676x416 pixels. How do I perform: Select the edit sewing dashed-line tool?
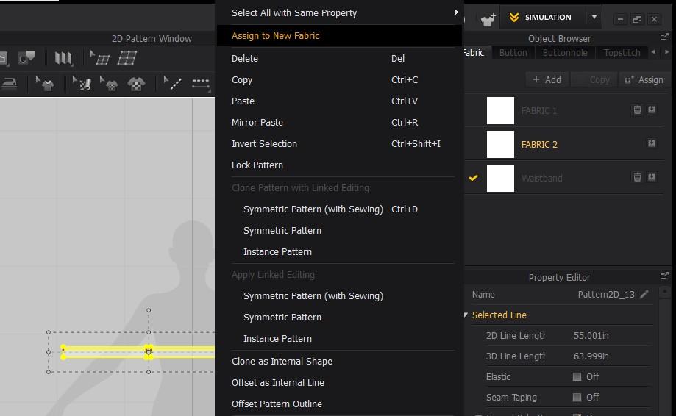pos(201,84)
